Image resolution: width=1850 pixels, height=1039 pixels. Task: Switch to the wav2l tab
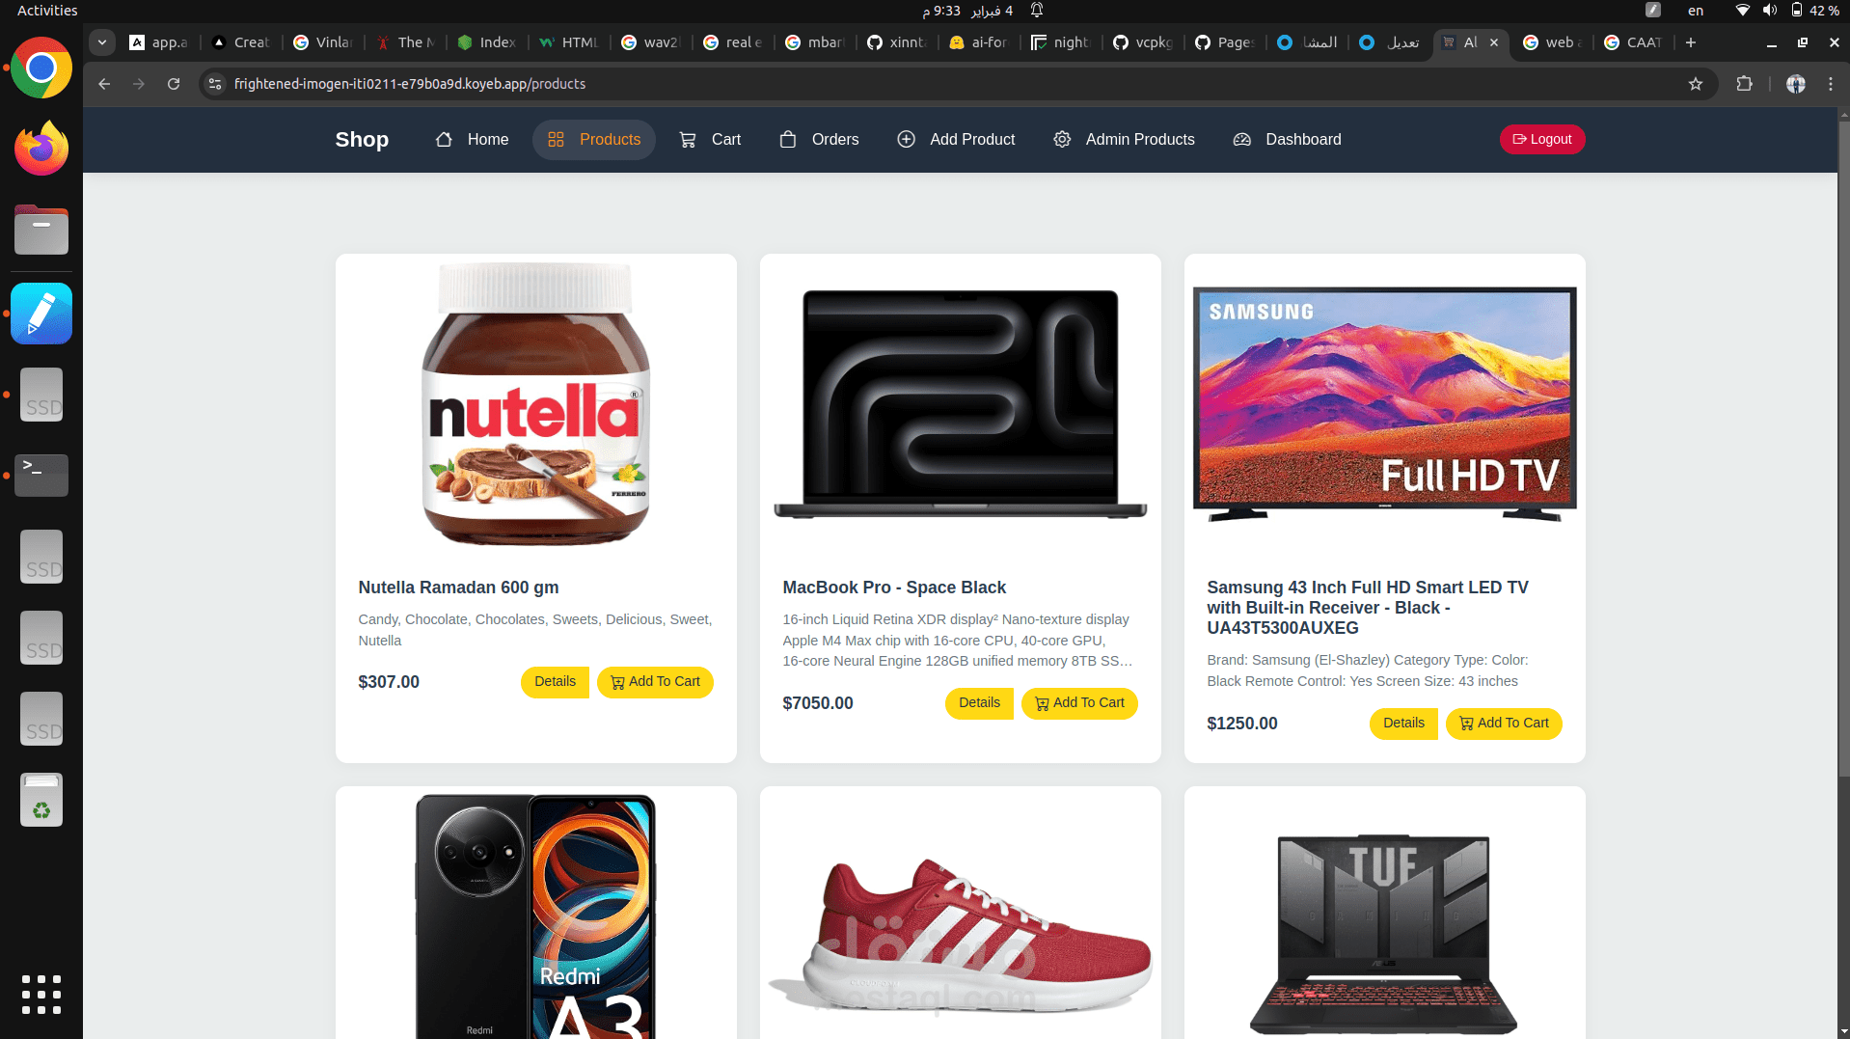coord(652,42)
